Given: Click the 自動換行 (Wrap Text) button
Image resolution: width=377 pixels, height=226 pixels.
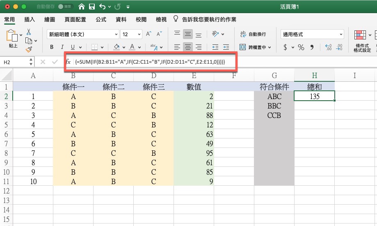Looking at the screenshot, I should (254, 34).
